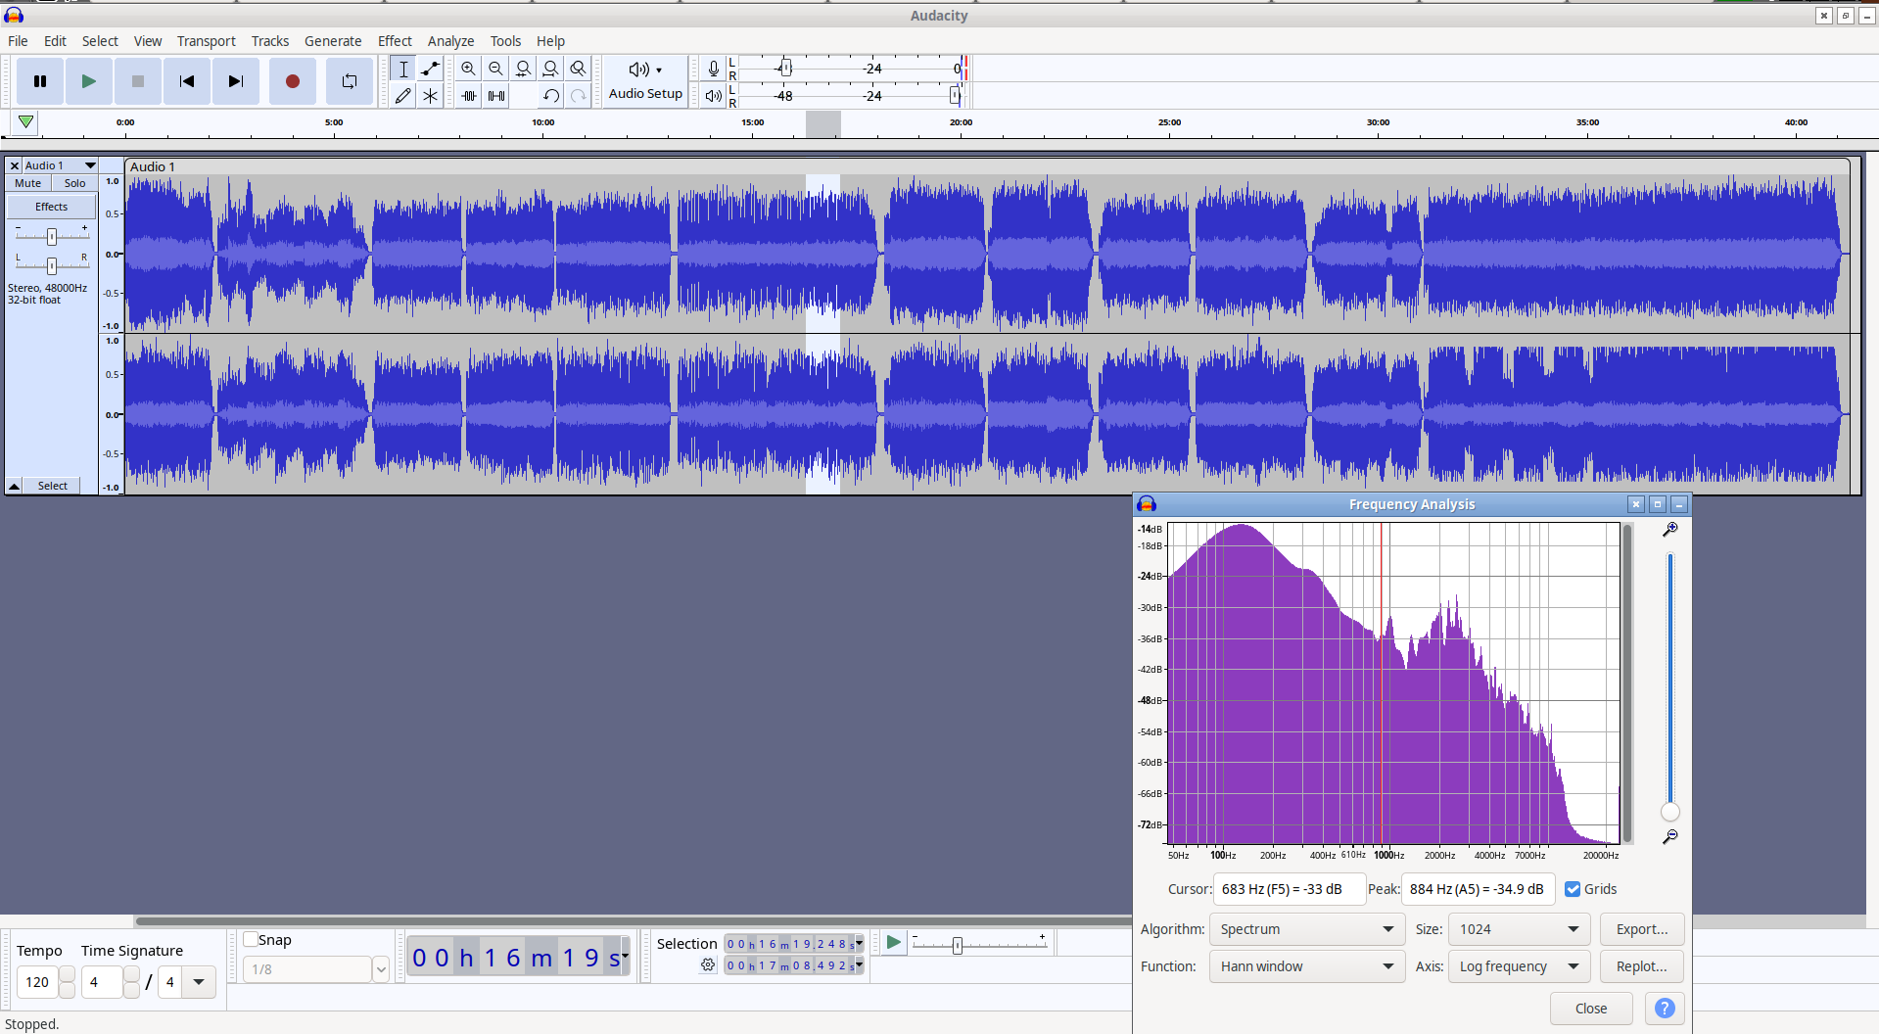Solo the Audio 1 track

coord(74,183)
